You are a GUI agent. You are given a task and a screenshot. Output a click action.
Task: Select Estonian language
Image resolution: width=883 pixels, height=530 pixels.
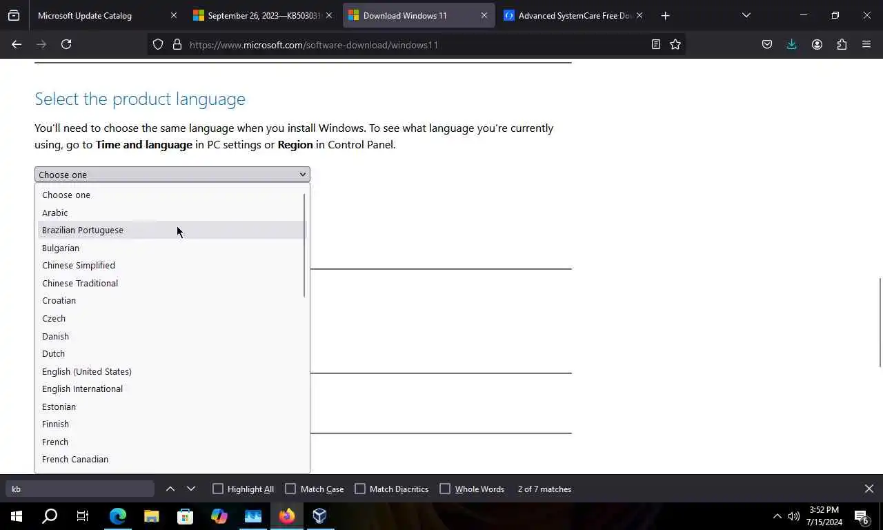click(x=170, y=406)
